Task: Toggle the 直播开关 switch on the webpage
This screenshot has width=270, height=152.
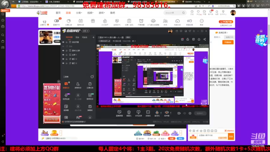Action: 56,21
